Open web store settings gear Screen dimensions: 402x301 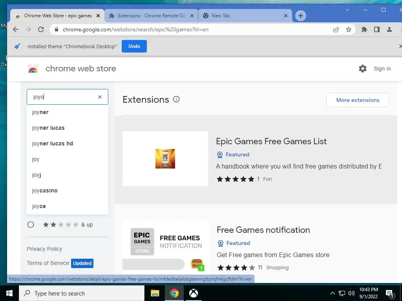(362, 69)
